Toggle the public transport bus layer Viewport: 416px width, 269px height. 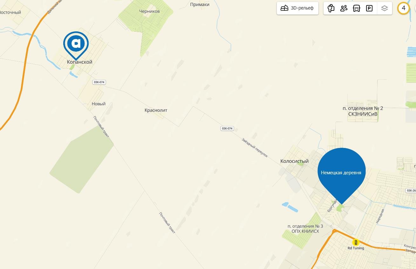click(357, 8)
